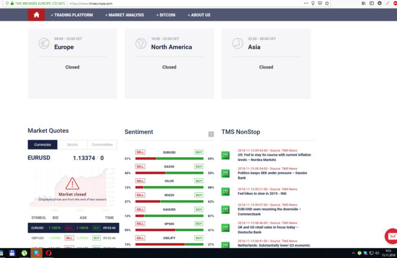
Task: Open the Market Analysis menu
Action: coord(124,15)
